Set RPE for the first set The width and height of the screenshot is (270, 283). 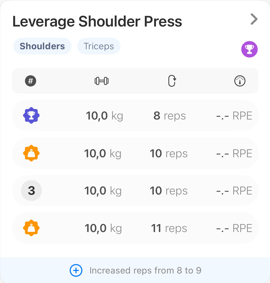tap(234, 116)
